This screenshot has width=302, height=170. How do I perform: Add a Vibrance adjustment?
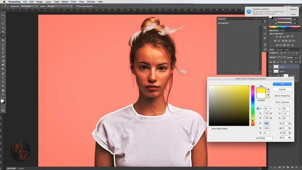coord(292,37)
